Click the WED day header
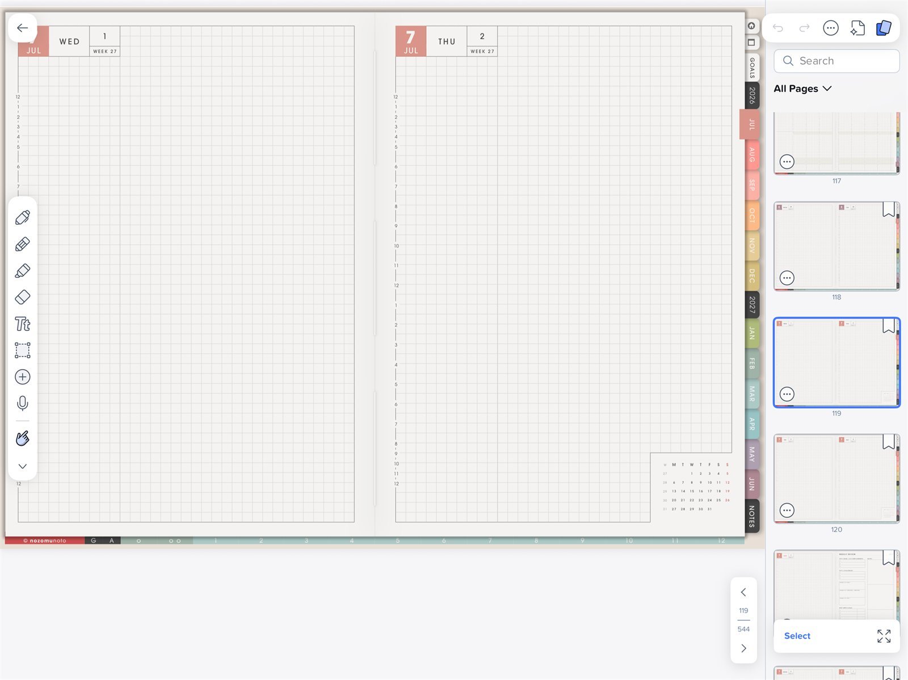The height and width of the screenshot is (680, 908). click(x=69, y=41)
